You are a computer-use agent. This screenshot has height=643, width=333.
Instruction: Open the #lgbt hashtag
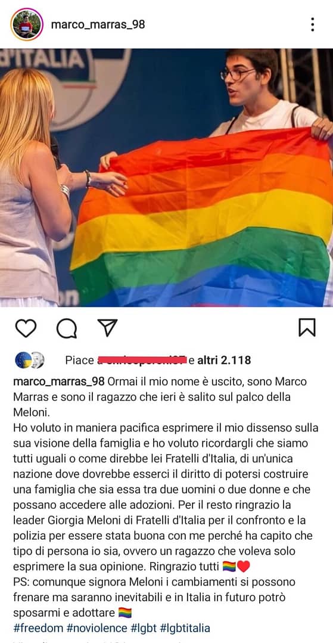[x=144, y=628]
